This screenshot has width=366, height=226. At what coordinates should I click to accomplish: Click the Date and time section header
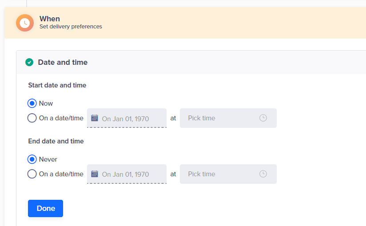pyautogui.click(x=63, y=62)
